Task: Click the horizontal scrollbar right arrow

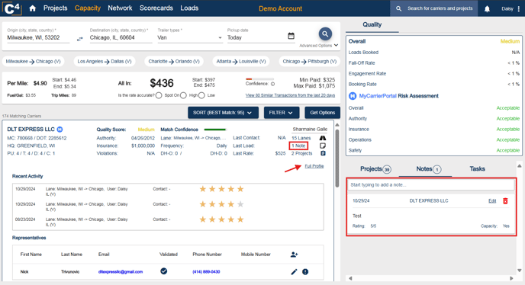Action: coord(511,278)
